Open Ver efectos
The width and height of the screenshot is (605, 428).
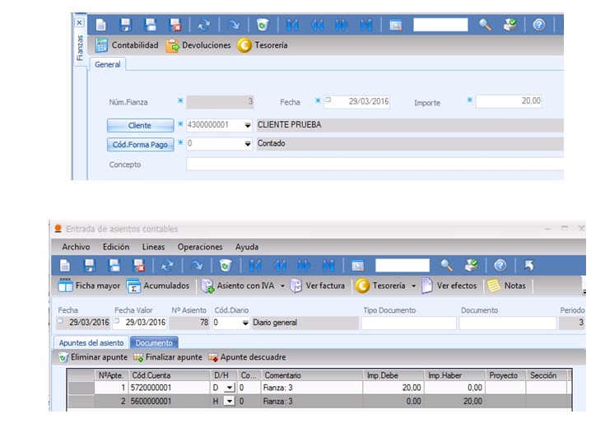coord(449,286)
